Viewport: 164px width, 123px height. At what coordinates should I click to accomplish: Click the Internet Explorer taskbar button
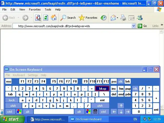[48, 119]
